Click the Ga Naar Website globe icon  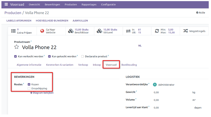point(42,31)
